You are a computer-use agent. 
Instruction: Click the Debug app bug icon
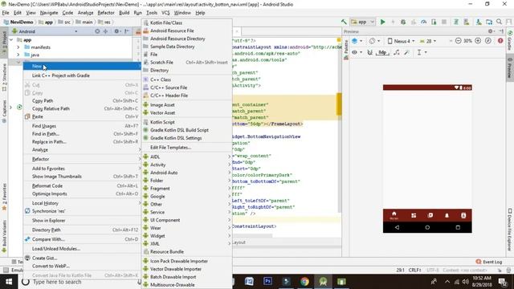point(403,22)
